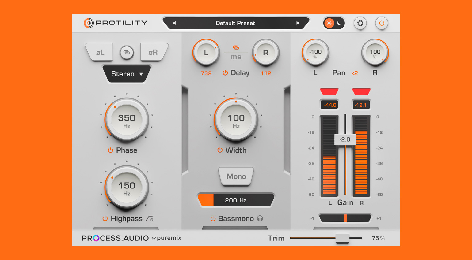Click the delay link chain icon
Image resolution: width=472 pixels, height=260 pixels.
(236, 47)
